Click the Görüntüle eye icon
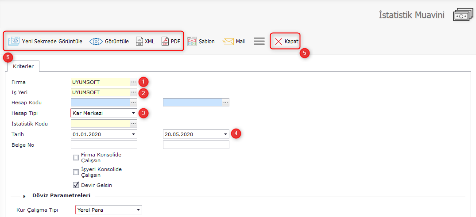The width and height of the screenshot is (476, 217). pos(96,42)
